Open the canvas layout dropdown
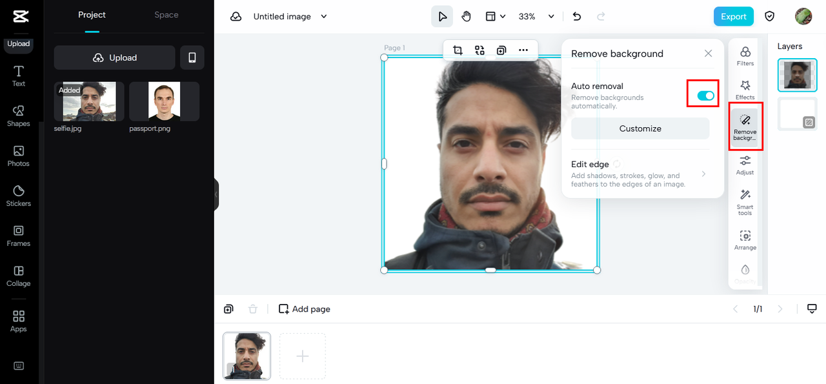This screenshot has height=384, width=826. tap(495, 17)
